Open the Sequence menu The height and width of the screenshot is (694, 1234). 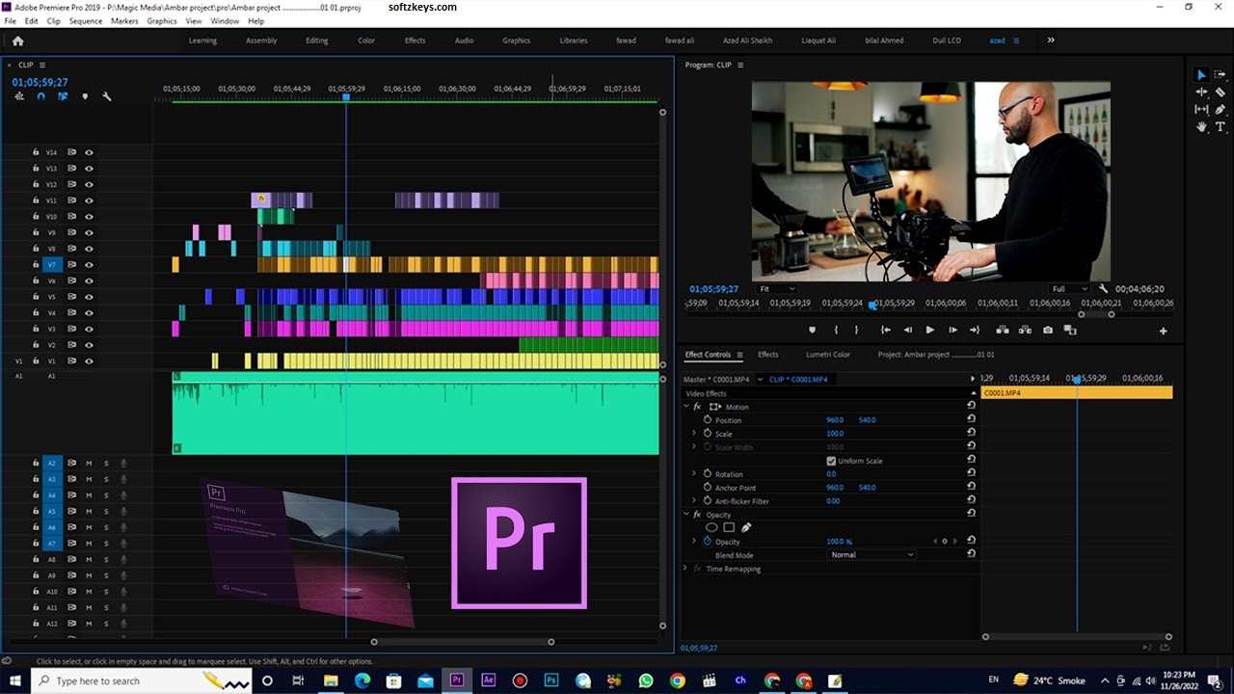86,20
